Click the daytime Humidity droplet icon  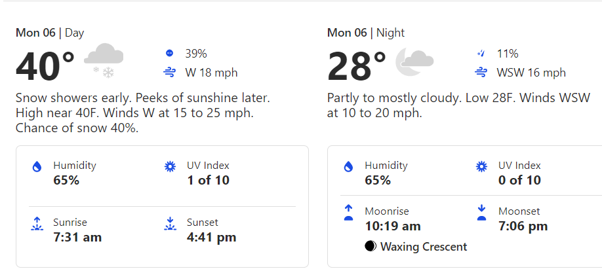pyautogui.click(x=37, y=167)
